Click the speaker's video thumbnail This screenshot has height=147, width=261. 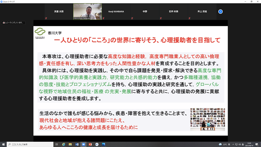[88, 11]
